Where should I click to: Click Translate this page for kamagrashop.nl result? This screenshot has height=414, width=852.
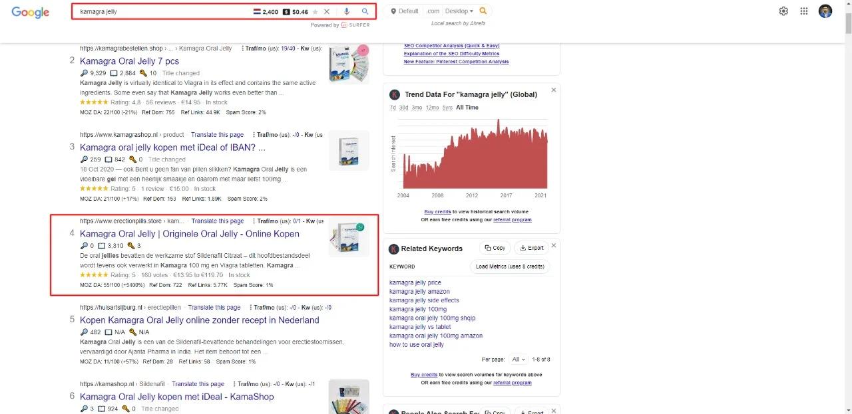pos(217,135)
